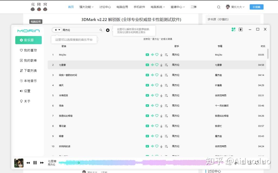The width and height of the screenshot is (278, 173).
Task: Expand 电脑系统 menu on website
Action: 158,7
